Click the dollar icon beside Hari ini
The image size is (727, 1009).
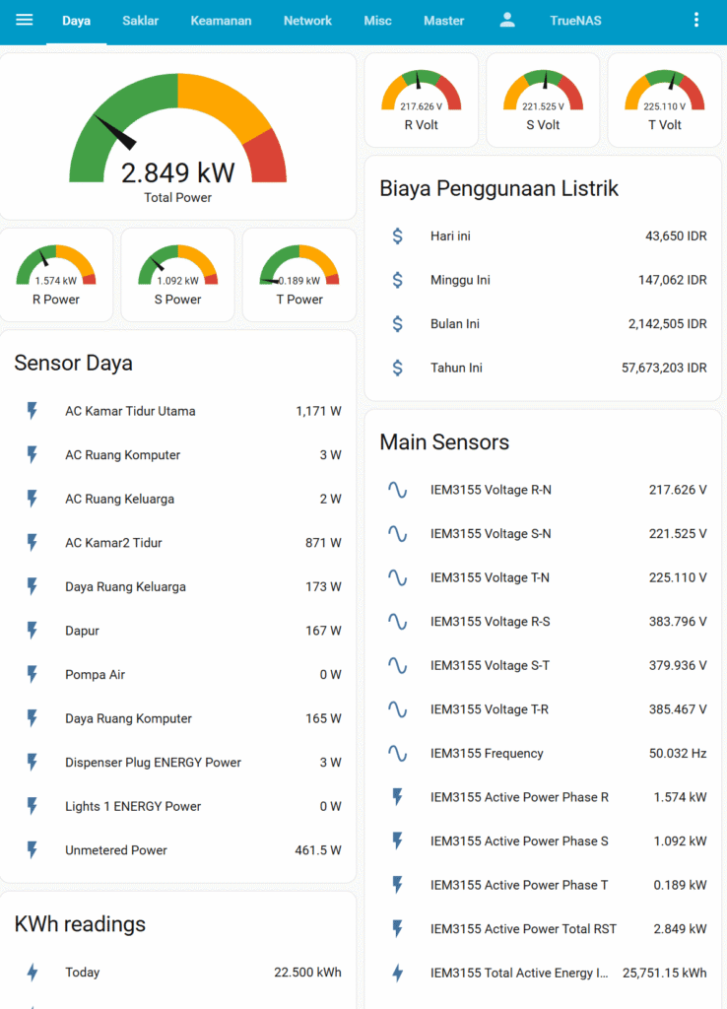tap(398, 236)
